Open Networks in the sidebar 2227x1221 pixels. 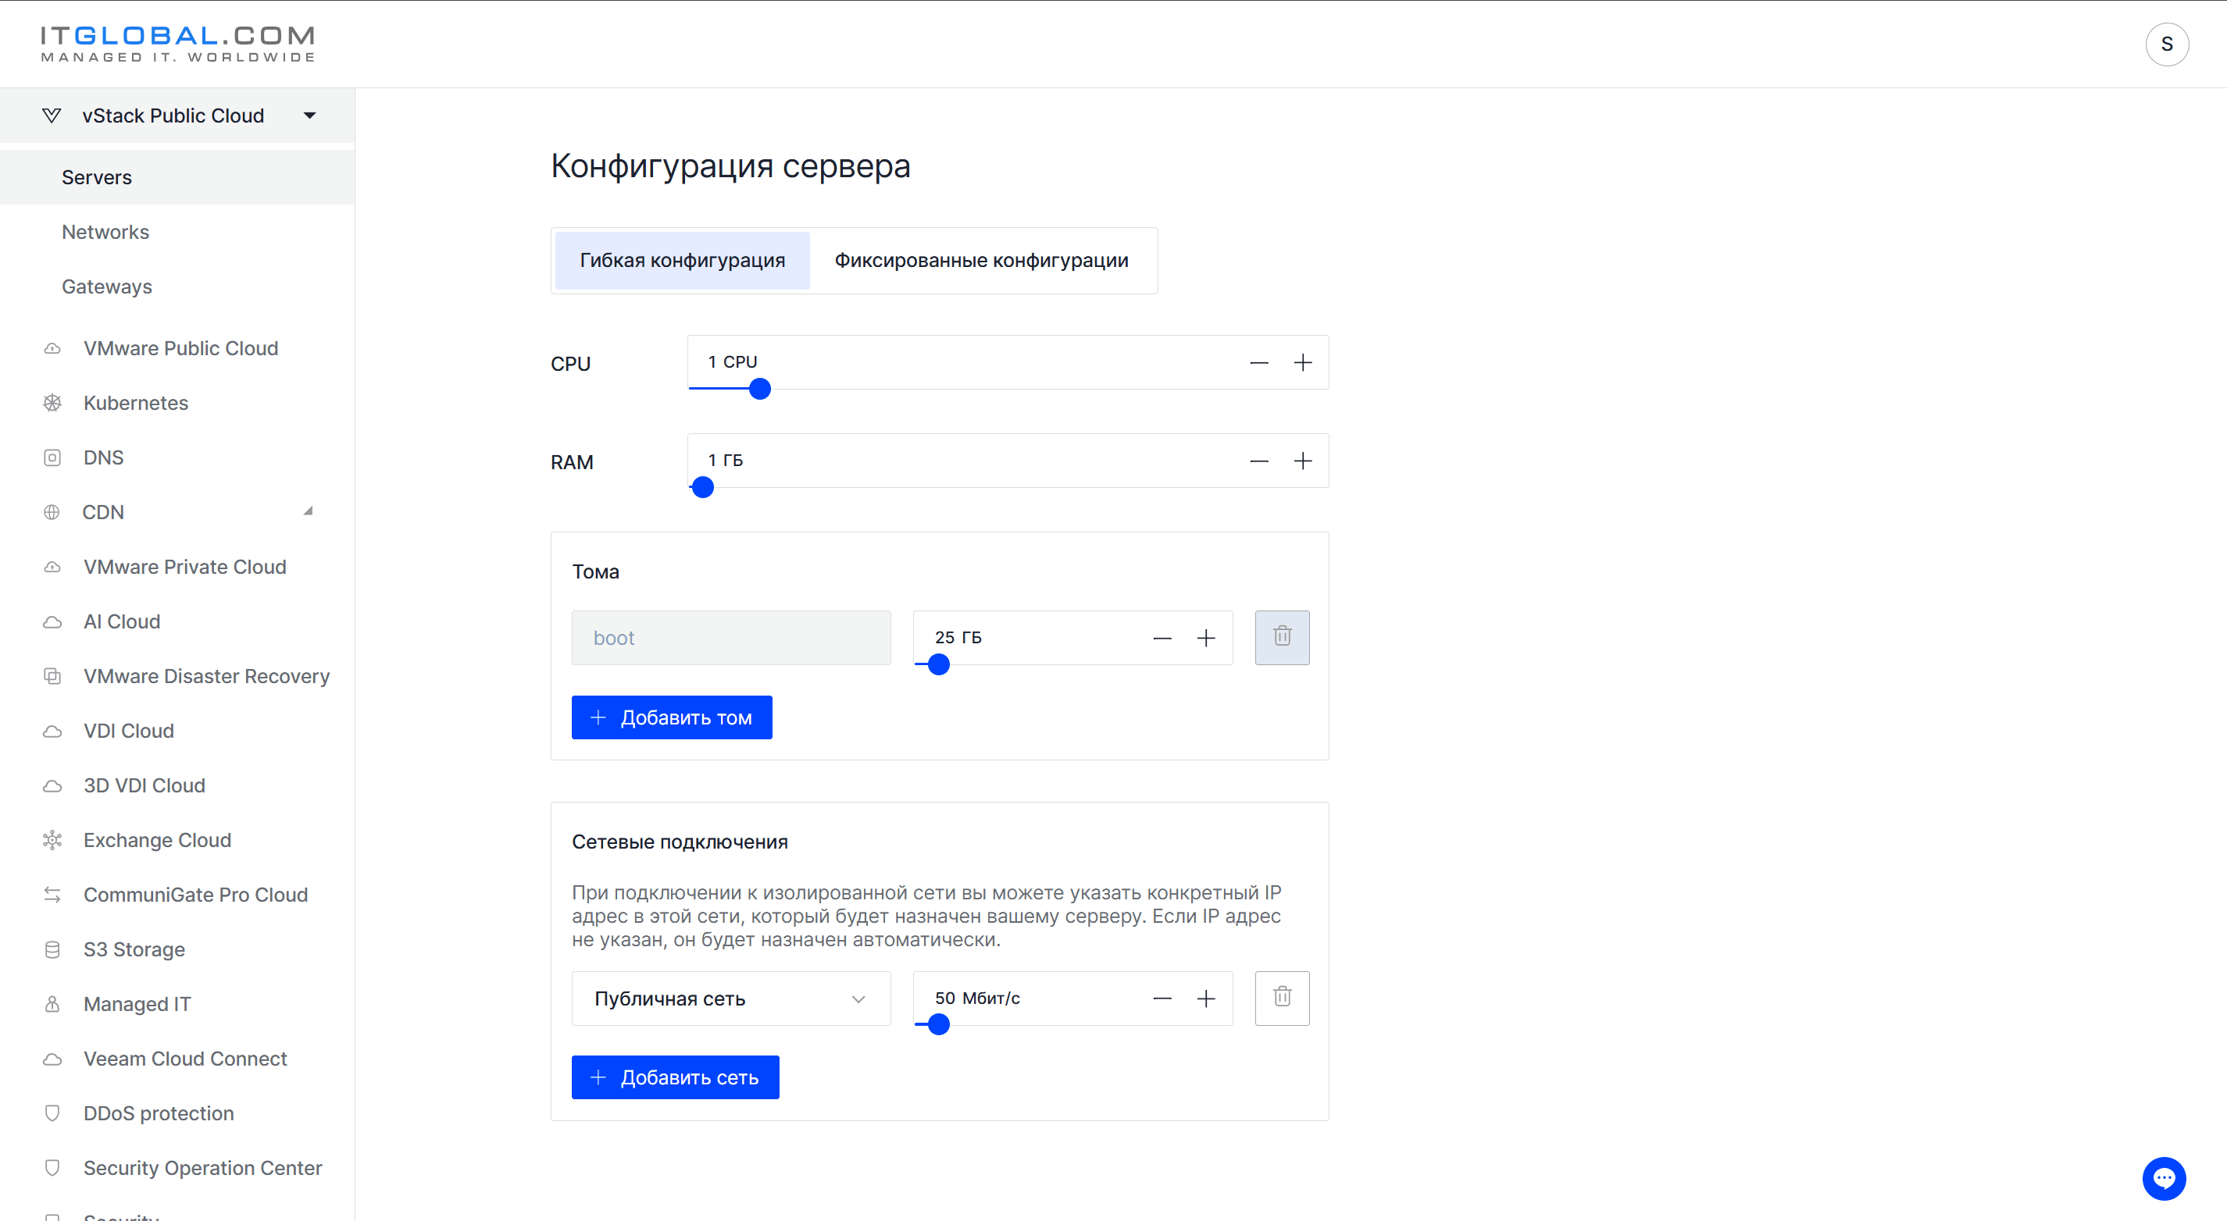click(105, 232)
